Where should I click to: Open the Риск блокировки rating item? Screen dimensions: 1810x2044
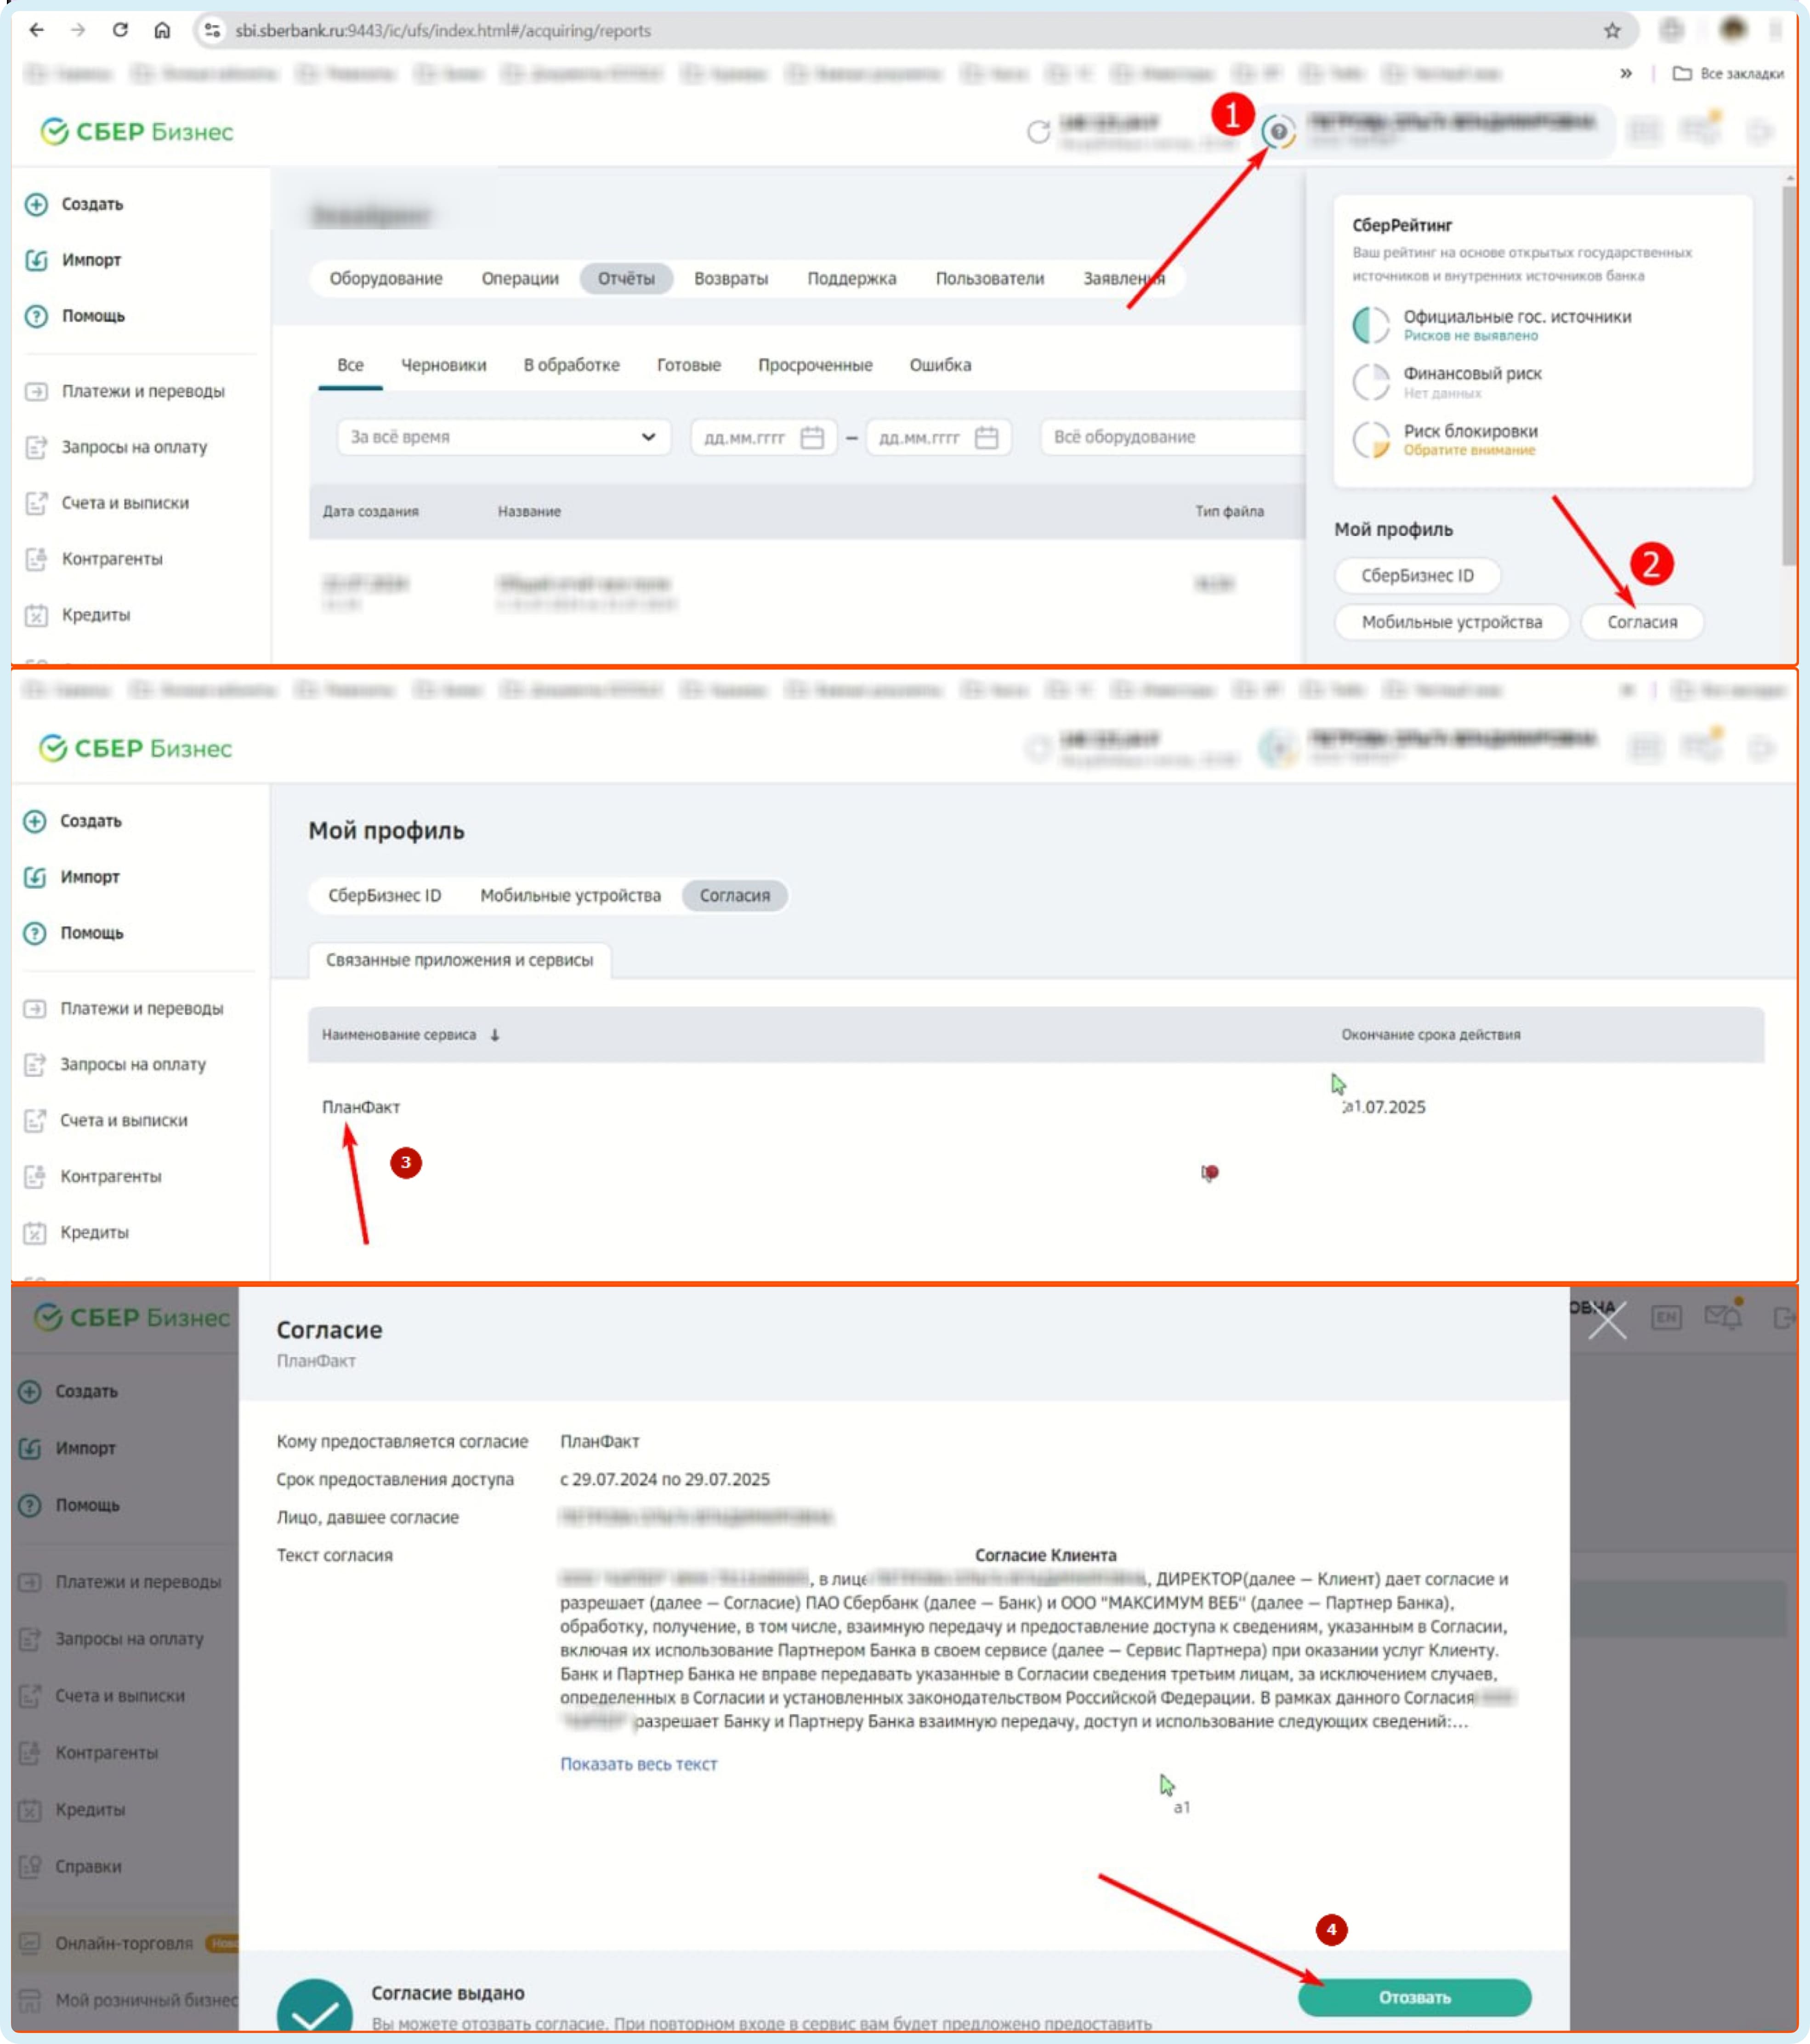(1445, 440)
